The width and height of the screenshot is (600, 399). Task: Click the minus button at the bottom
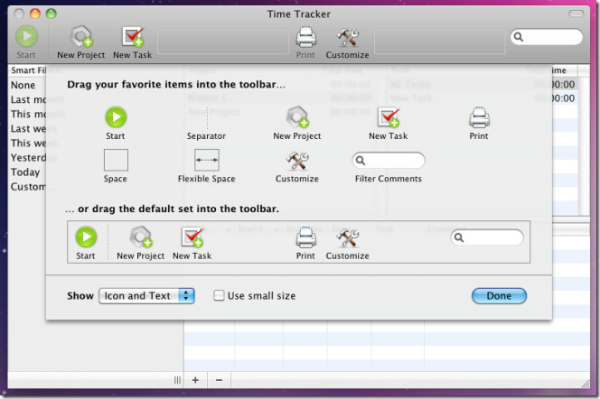point(220,380)
